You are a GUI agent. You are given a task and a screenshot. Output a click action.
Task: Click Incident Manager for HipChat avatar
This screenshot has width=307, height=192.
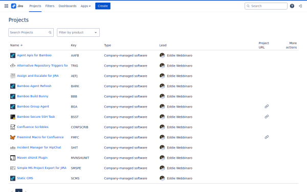tap(13, 147)
